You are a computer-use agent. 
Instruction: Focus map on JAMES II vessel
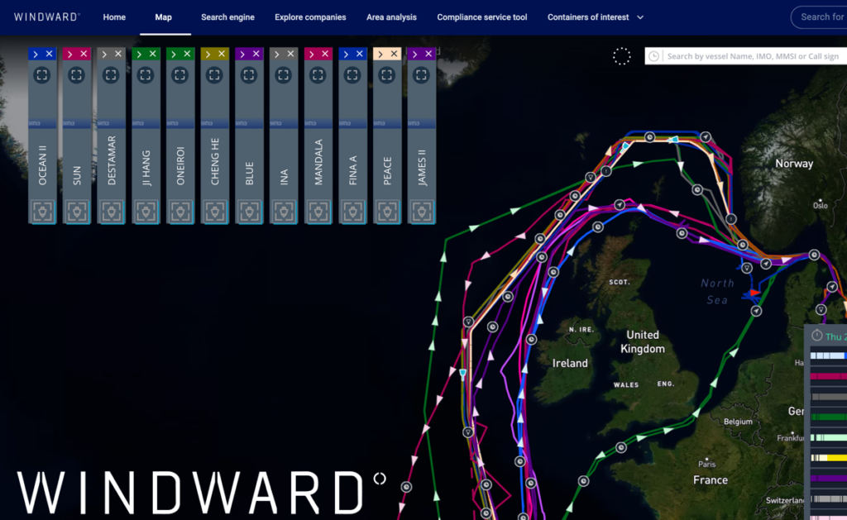tap(421, 75)
